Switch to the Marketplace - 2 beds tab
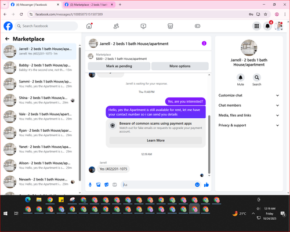 click(x=89, y=5)
